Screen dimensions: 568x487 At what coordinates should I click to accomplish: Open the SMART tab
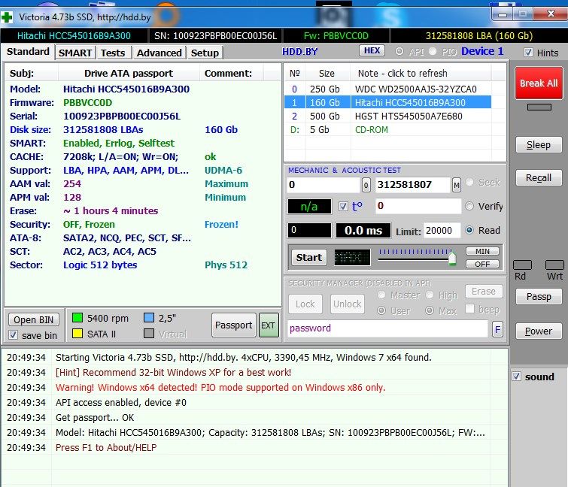[x=75, y=53]
